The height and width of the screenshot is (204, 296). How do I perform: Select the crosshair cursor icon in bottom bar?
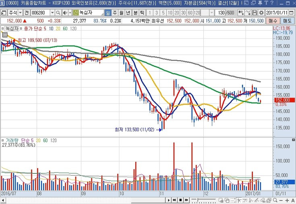click(x=239, y=200)
